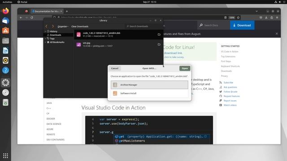Open a new tab with the plus button

pyautogui.click(x=67, y=11)
